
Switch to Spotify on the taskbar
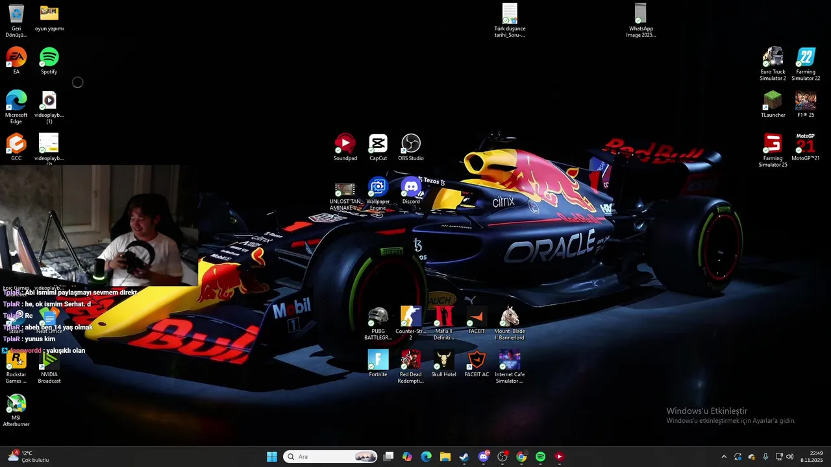point(540,457)
